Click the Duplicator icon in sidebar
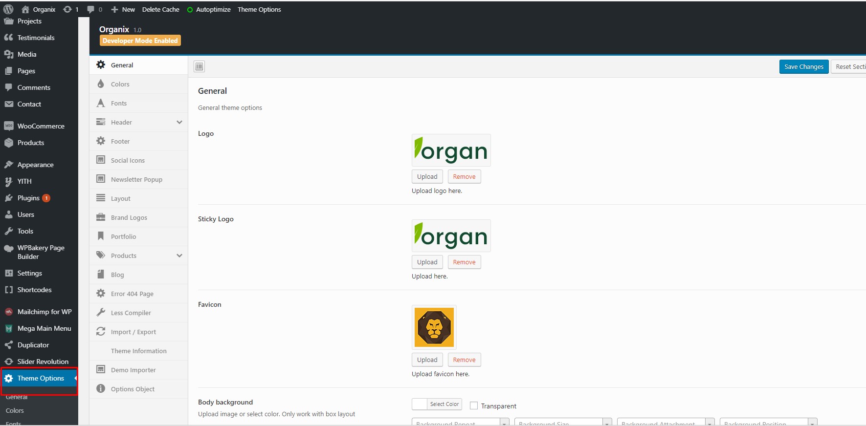 coord(9,345)
